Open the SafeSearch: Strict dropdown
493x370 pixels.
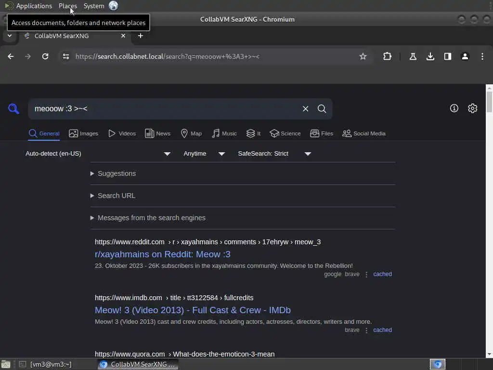274,154
